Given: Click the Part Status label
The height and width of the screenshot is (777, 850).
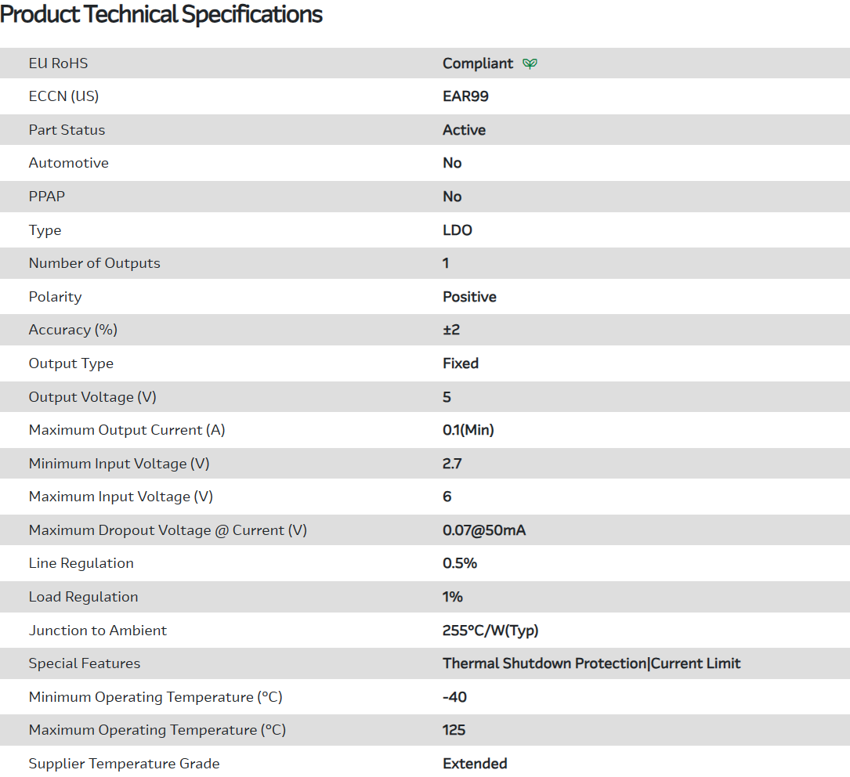Looking at the screenshot, I should tap(67, 130).
